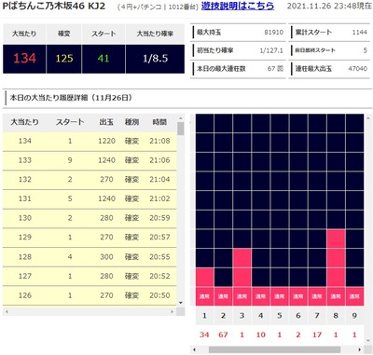Click the yellow 125 確変 count
The width and height of the screenshot is (373, 355).
click(64, 59)
